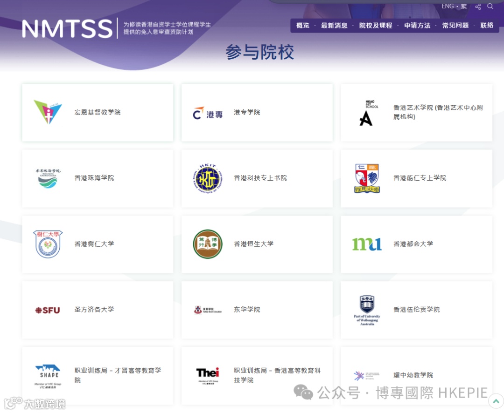
Task: Click the HKAC Art School logo
Action: point(368,113)
